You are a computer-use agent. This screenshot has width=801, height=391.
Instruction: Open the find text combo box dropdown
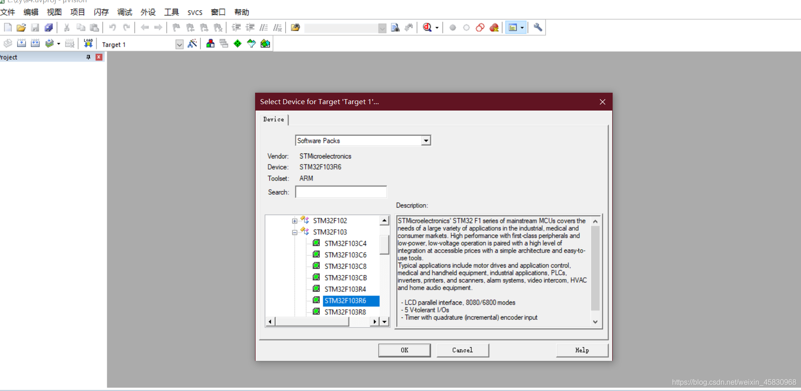(382, 28)
